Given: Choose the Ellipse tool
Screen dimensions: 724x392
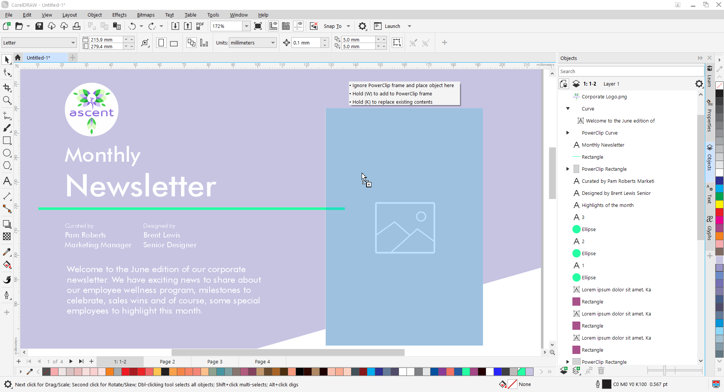Looking at the screenshot, I should point(7,153).
